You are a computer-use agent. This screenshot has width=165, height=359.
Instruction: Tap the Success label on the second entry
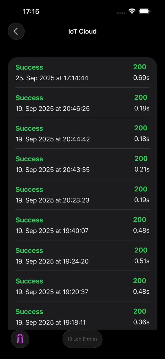click(x=29, y=98)
